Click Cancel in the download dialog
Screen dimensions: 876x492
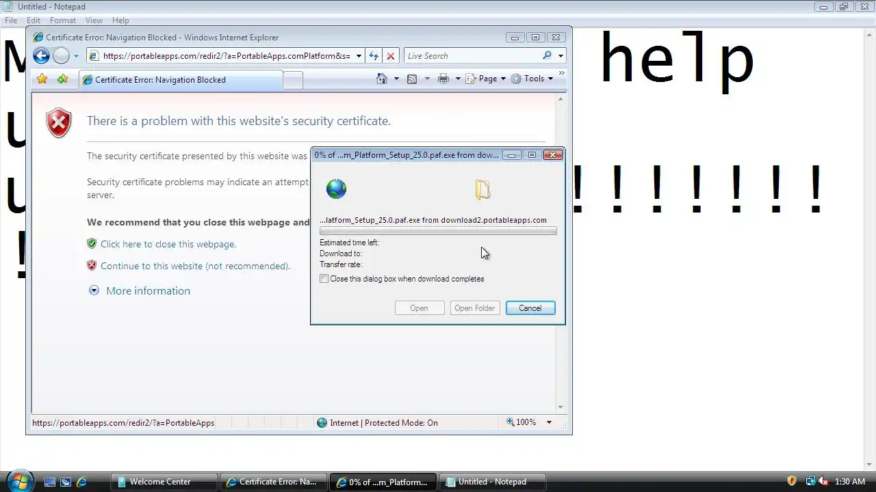point(530,308)
